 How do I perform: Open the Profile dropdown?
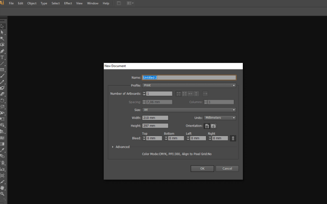(189, 85)
